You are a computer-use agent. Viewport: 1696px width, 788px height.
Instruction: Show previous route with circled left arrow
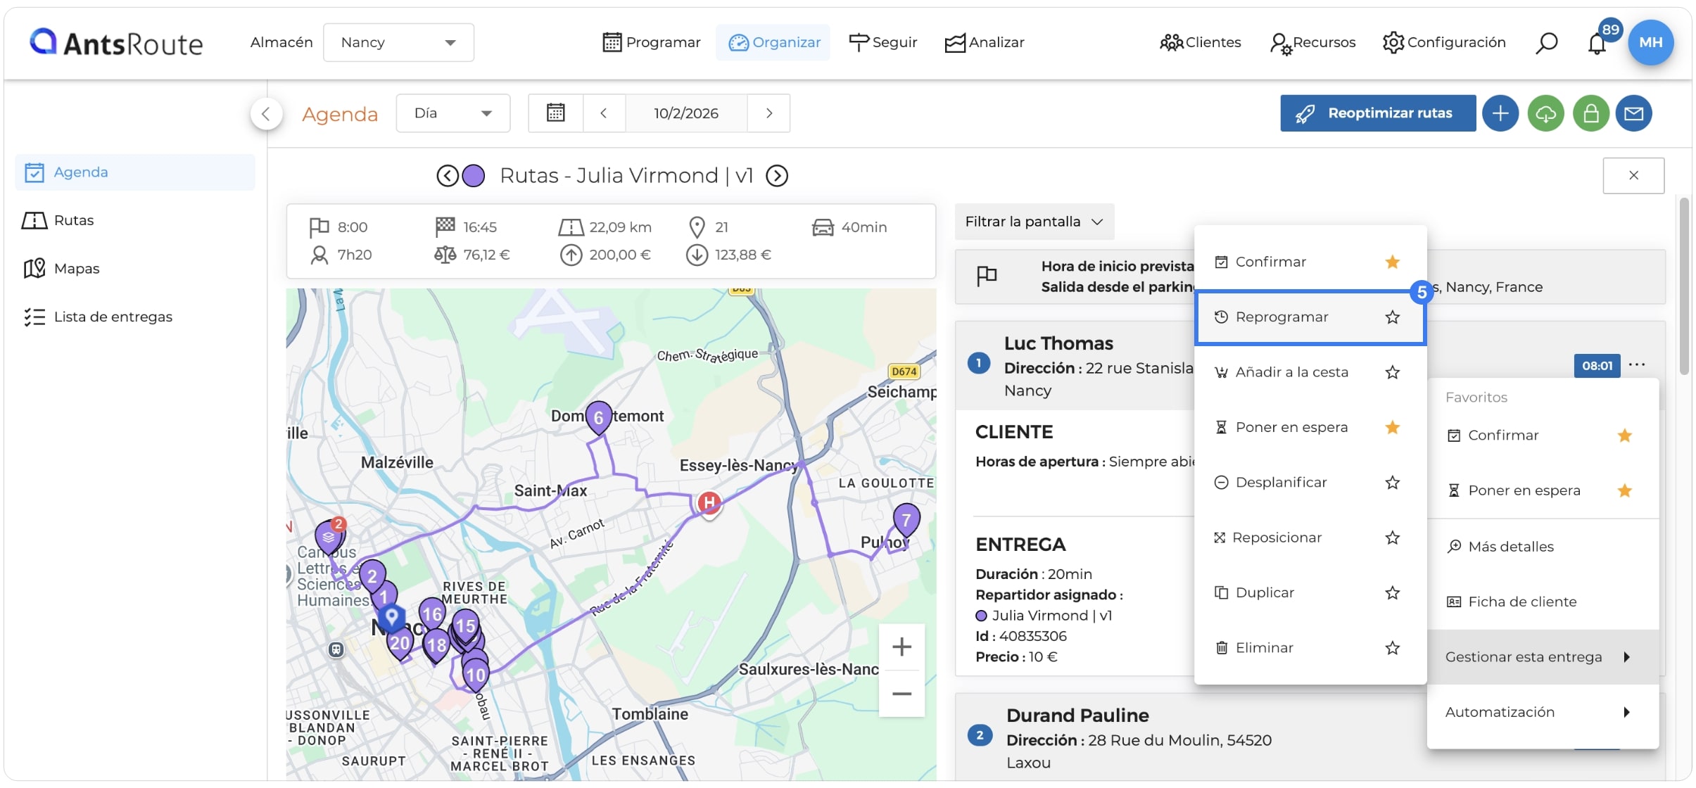pos(448,175)
